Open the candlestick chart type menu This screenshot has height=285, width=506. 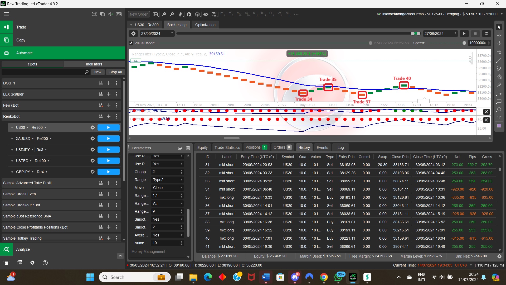pos(181,14)
